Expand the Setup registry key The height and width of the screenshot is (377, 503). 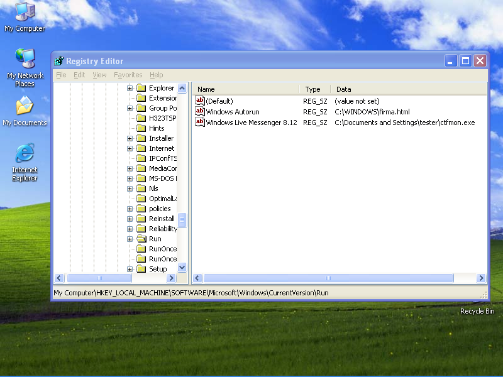tap(130, 270)
